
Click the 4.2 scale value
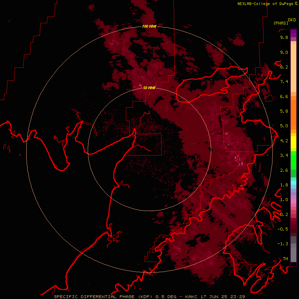pos(284,141)
